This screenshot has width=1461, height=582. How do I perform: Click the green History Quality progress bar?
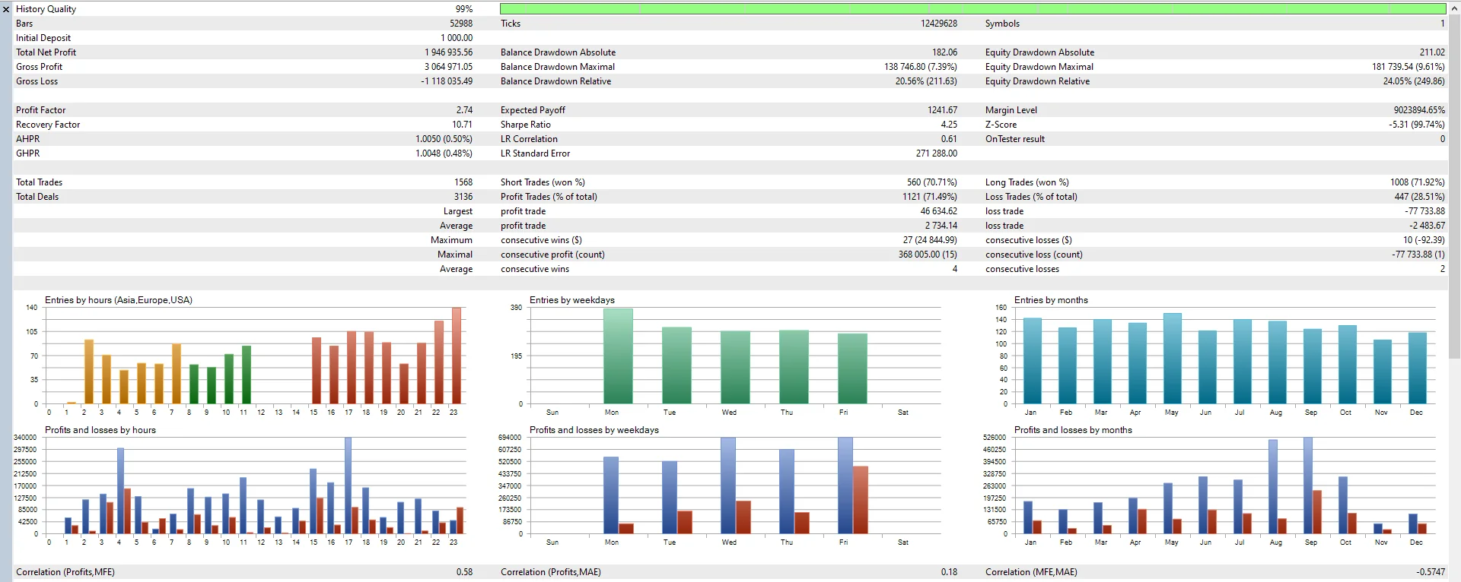click(972, 9)
